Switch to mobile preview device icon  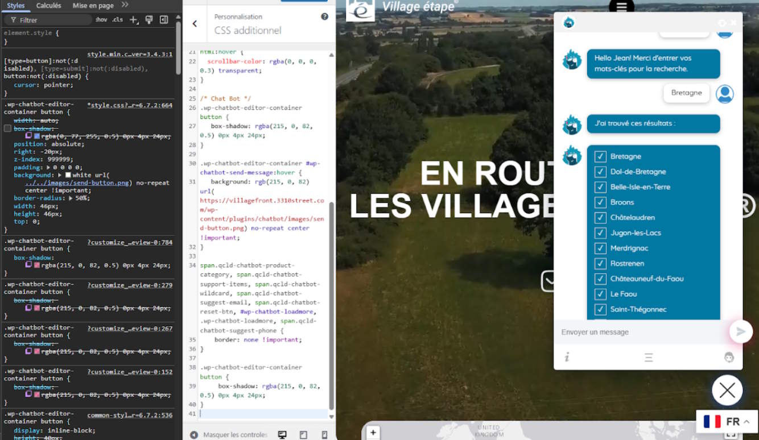tap(324, 434)
